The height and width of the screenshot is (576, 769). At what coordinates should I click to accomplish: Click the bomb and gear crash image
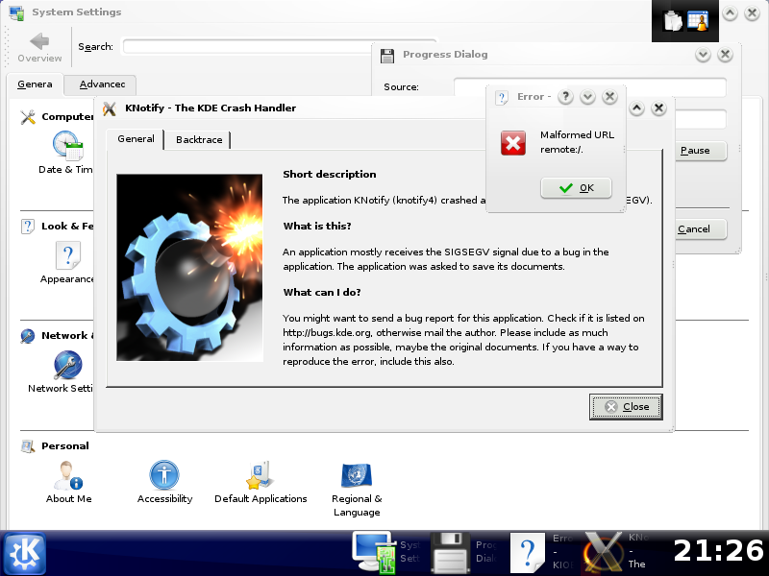[189, 268]
